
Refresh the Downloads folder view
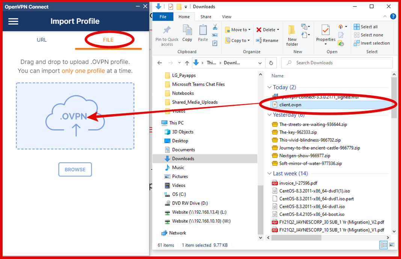tap(271, 63)
